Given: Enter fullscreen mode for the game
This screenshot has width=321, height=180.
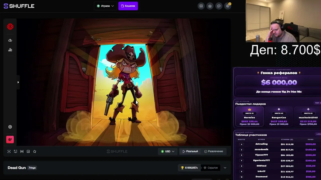Looking at the screenshot, I should point(9,151).
